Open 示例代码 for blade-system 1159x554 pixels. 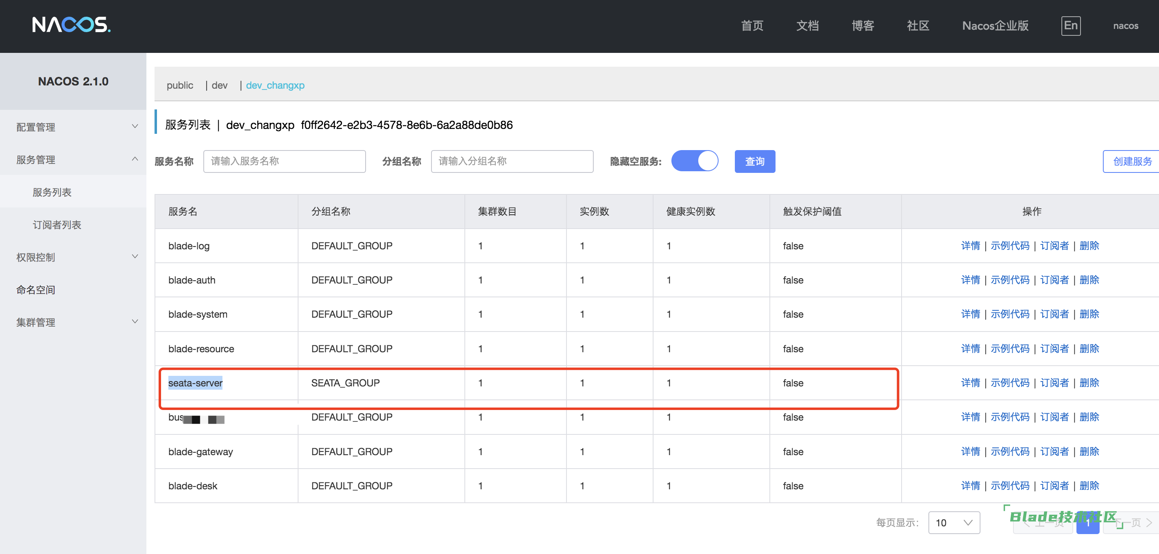click(x=1010, y=314)
